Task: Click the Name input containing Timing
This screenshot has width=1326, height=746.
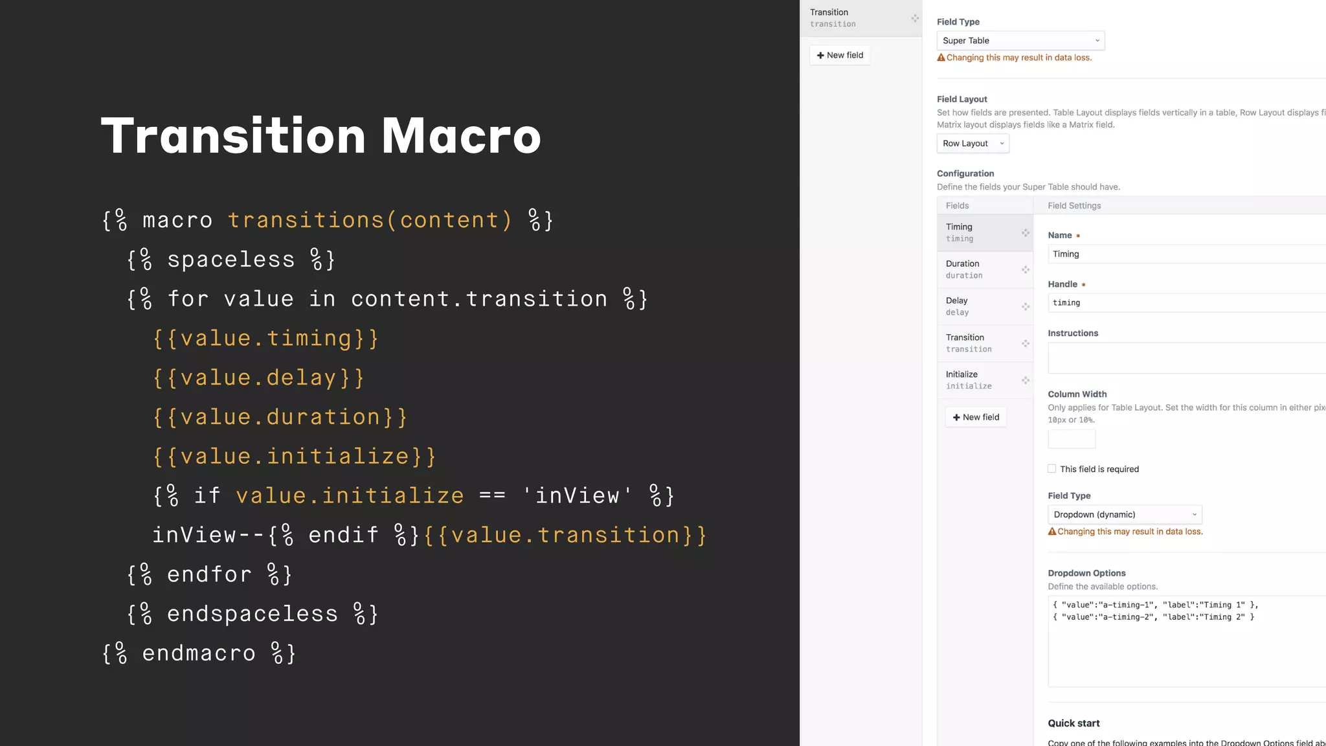Action: pos(1187,254)
